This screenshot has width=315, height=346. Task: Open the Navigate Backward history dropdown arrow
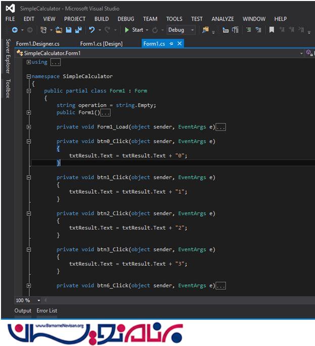pos(22,30)
